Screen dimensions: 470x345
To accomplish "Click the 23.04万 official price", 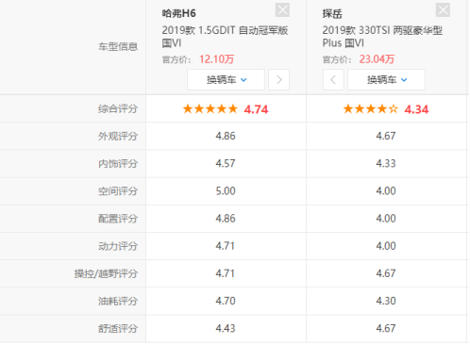I will (x=377, y=59).
